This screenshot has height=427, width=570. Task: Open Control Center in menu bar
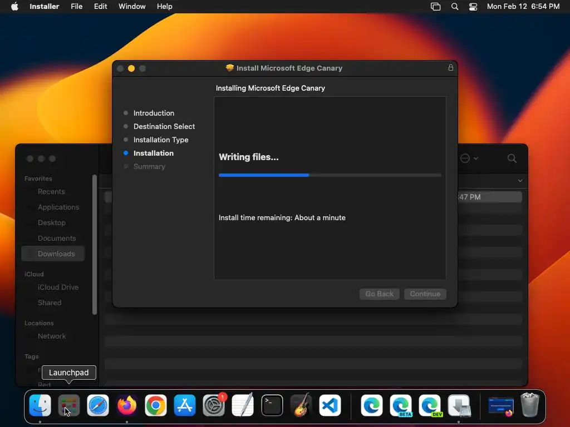point(473,7)
